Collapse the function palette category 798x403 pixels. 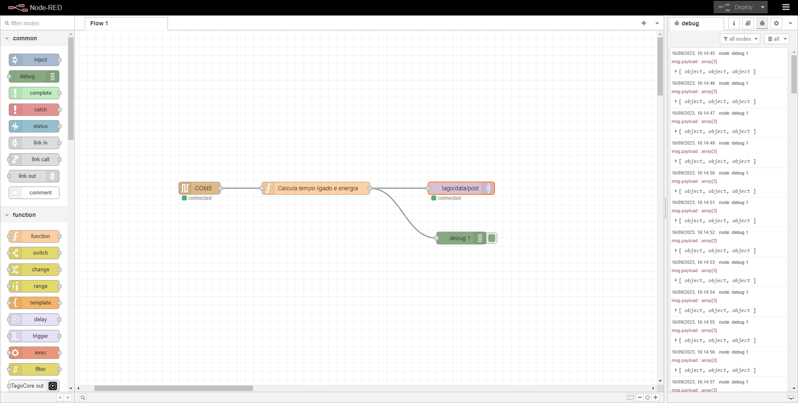tap(7, 215)
